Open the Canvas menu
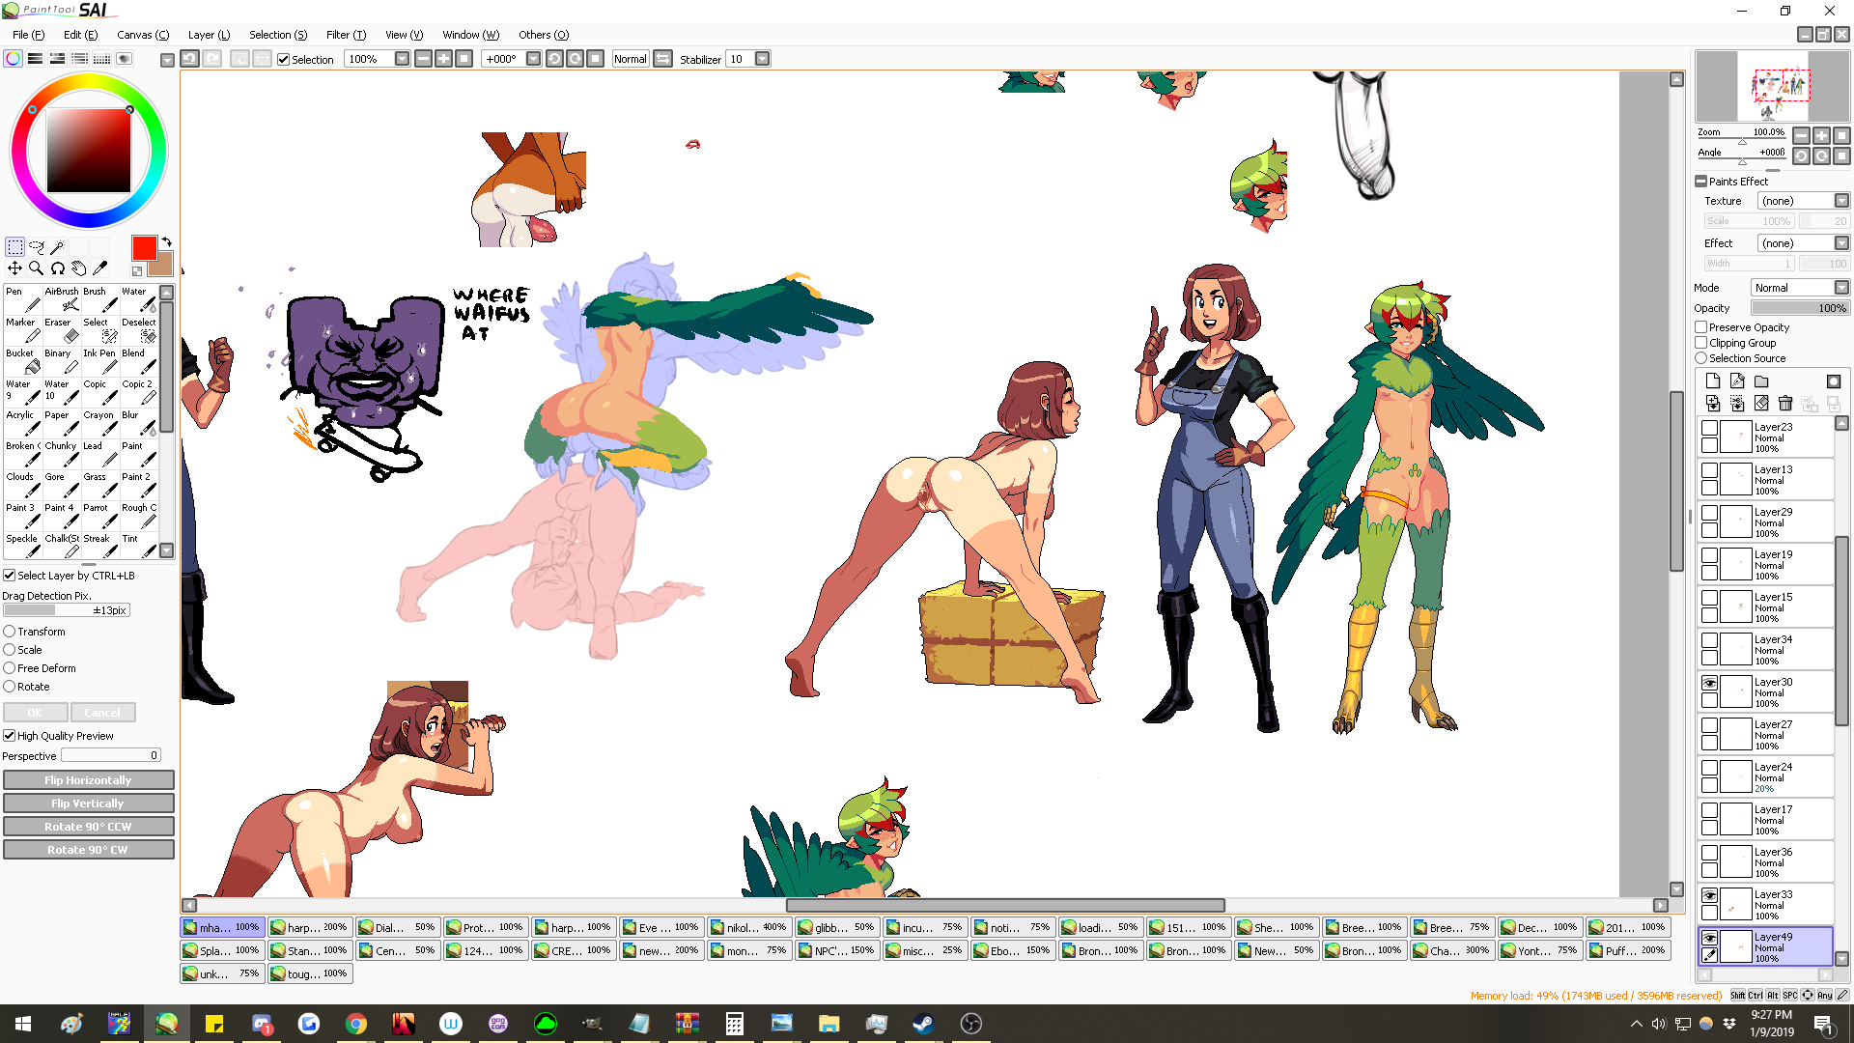This screenshot has height=1043, width=1854. coord(142,35)
